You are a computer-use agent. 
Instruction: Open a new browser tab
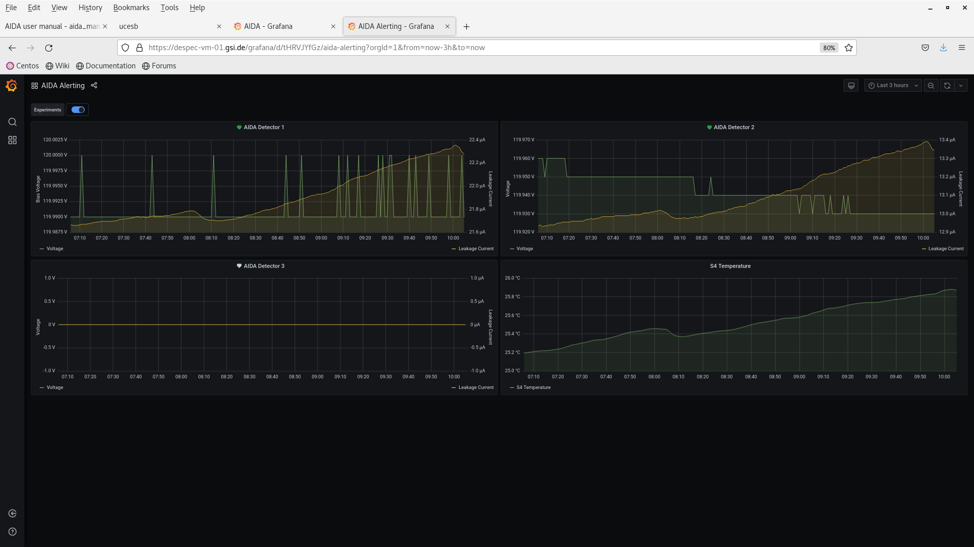[467, 26]
